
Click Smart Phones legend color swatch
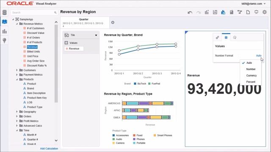click(155, 135)
